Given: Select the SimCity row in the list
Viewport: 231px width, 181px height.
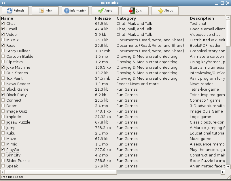Looking at the screenshot, I should click(x=13, y=155).
